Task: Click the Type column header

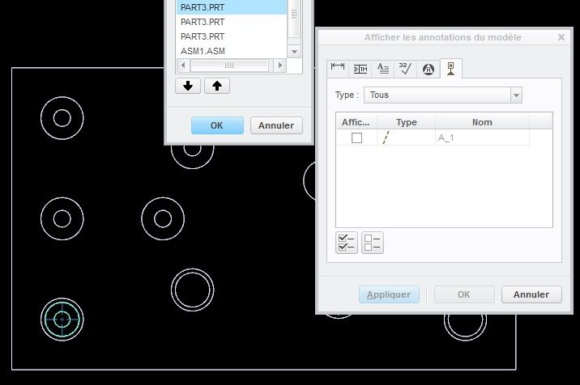Action: click(x=406, y=122)
